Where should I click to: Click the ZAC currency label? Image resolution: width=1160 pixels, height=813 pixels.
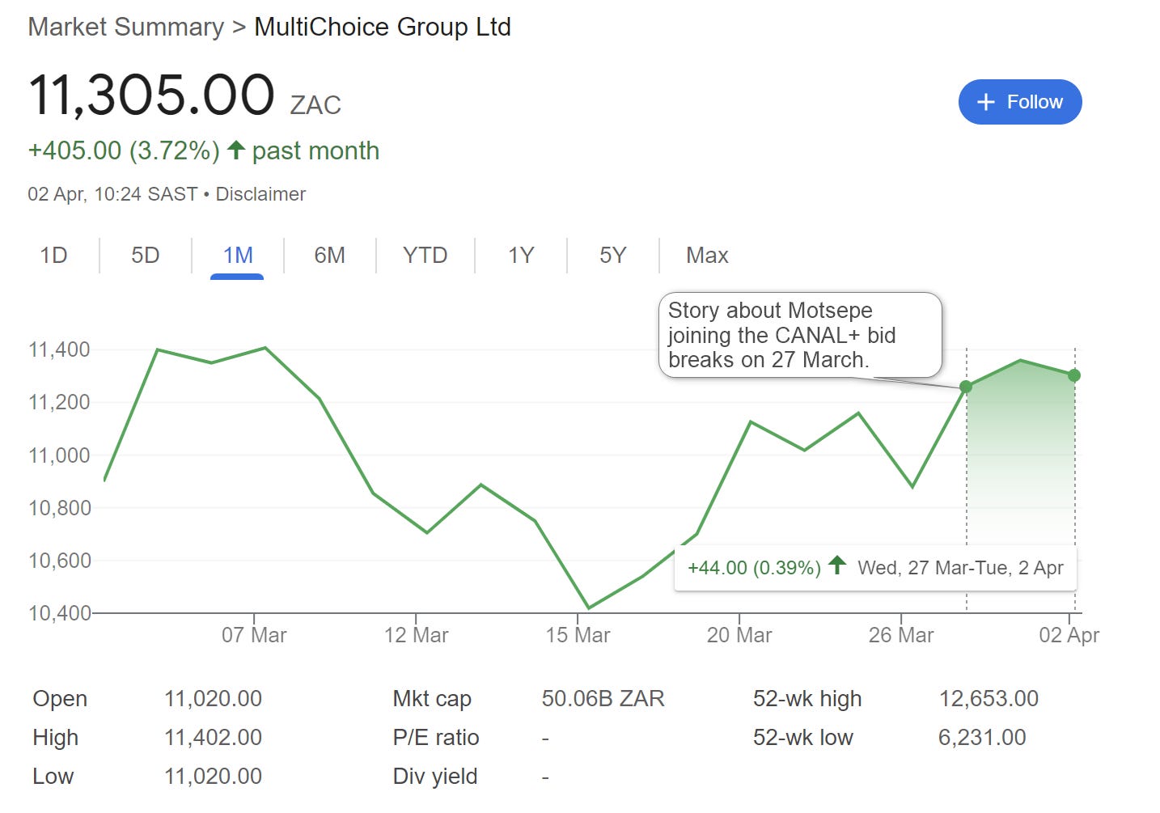point(315,105)
